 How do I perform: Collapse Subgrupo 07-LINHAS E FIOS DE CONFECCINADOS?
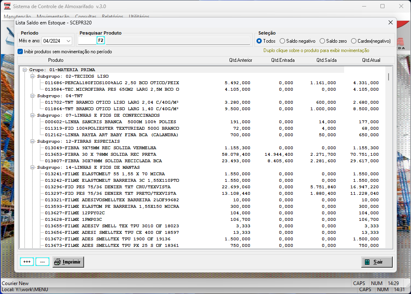[x=33, y=115]
